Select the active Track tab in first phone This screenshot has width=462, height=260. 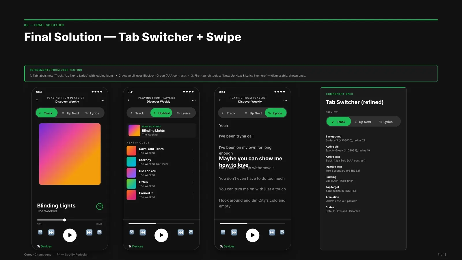coord(47,113)
